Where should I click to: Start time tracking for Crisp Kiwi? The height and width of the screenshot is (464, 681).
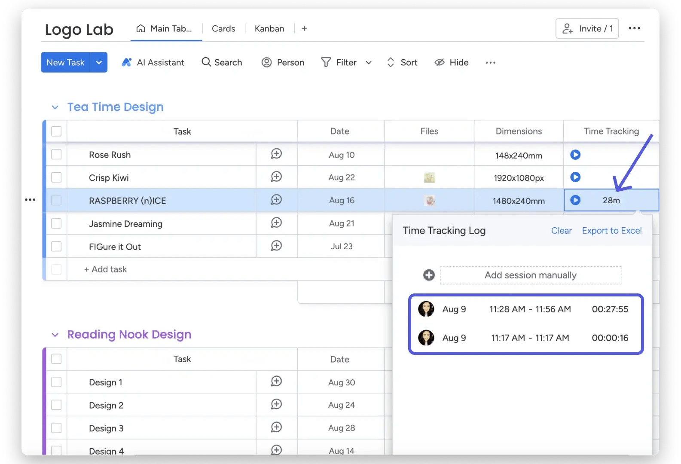pos(575,177)
